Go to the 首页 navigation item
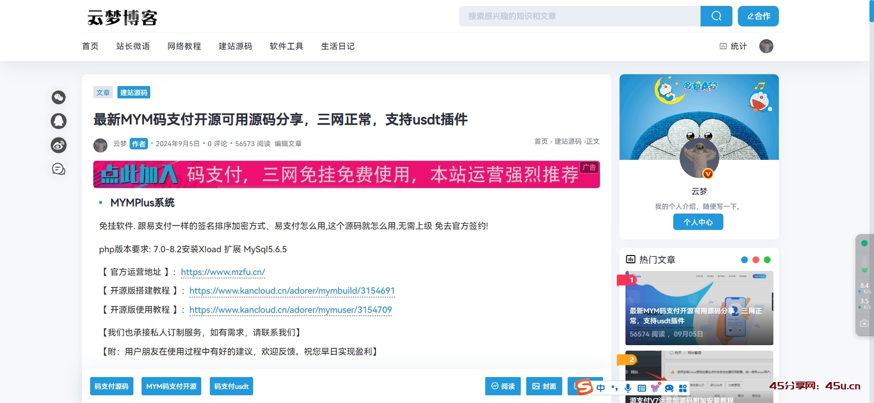 pyautogui.click(x=90, y=46)
